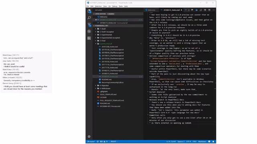This screenshot has height=144, width=257.
Task: Collapse the POWERSHELL-RFC section header
Action: pyautogui.click(x=118, y=26)
